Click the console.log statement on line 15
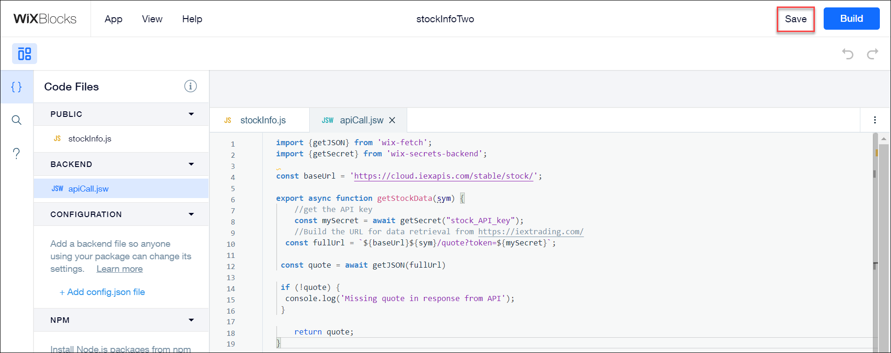This screenshot has height=353, width=891. click(400, 299)
